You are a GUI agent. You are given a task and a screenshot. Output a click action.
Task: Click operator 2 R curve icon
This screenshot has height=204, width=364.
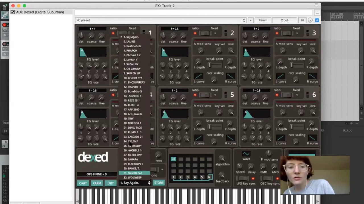coord(230,76)
